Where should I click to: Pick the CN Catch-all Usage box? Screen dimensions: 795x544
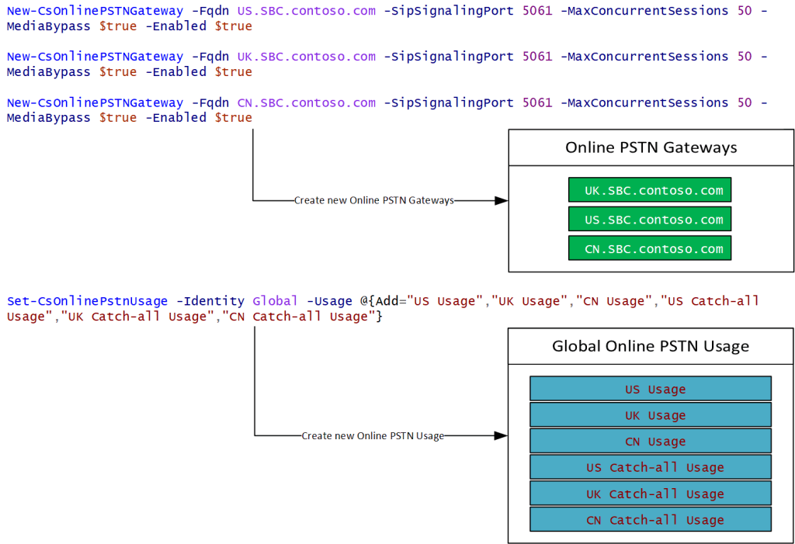tap(651, 520)
